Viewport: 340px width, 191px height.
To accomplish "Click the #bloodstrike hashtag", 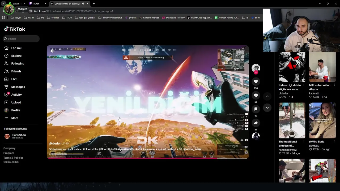I will 90,149.
